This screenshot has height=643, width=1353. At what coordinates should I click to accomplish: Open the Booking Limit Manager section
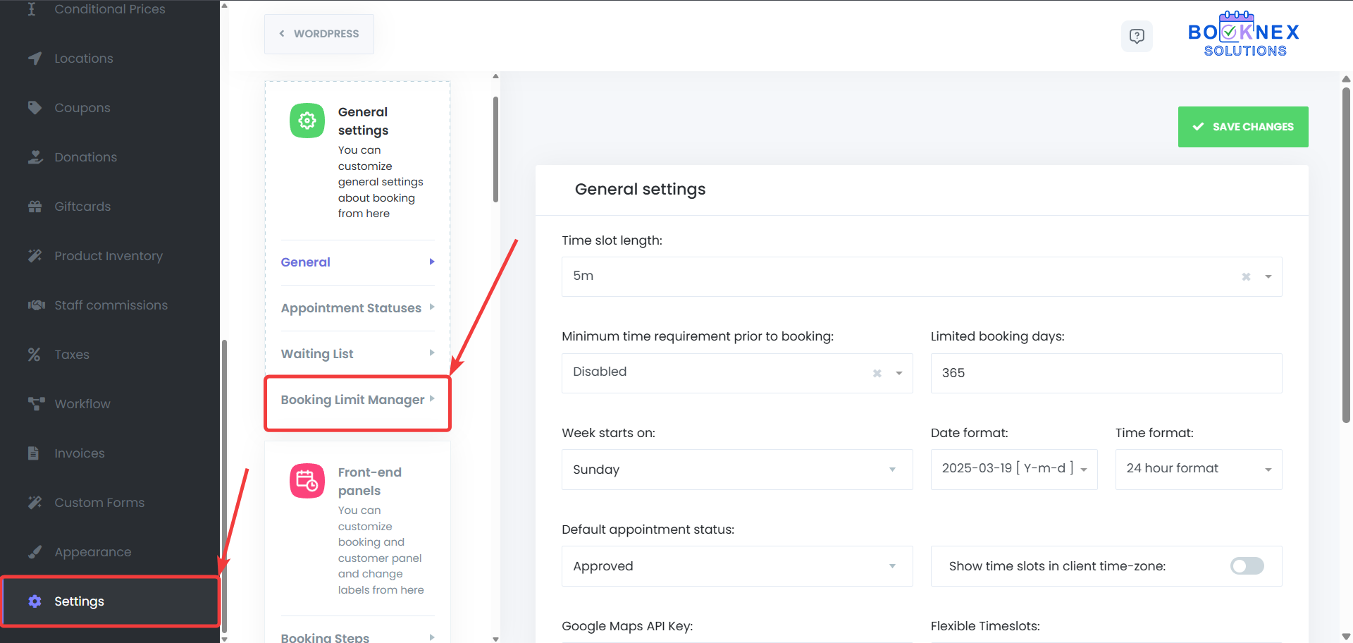(x=352, y=399)
